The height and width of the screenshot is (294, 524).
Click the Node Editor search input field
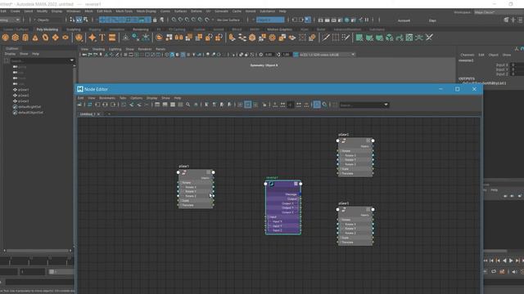tap(361, 105)
